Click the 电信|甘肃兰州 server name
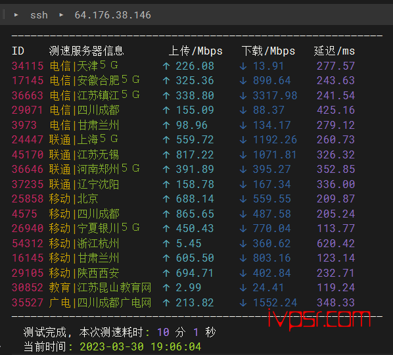 [x=84, y=125]
